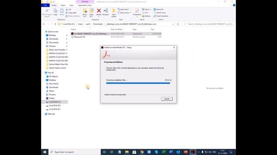Click the folder search input field
The height and width of the screenshot is (155, 277).
(x=209, y=24)
